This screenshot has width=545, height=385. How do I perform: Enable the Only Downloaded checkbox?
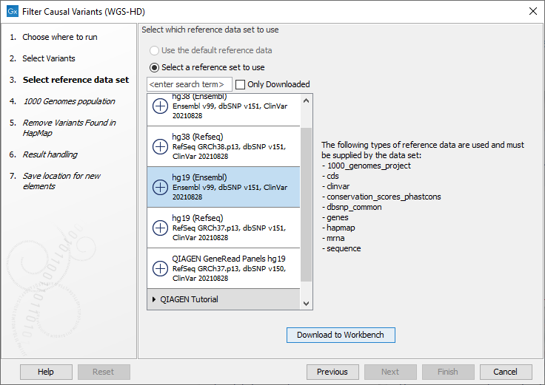[241, 84]
